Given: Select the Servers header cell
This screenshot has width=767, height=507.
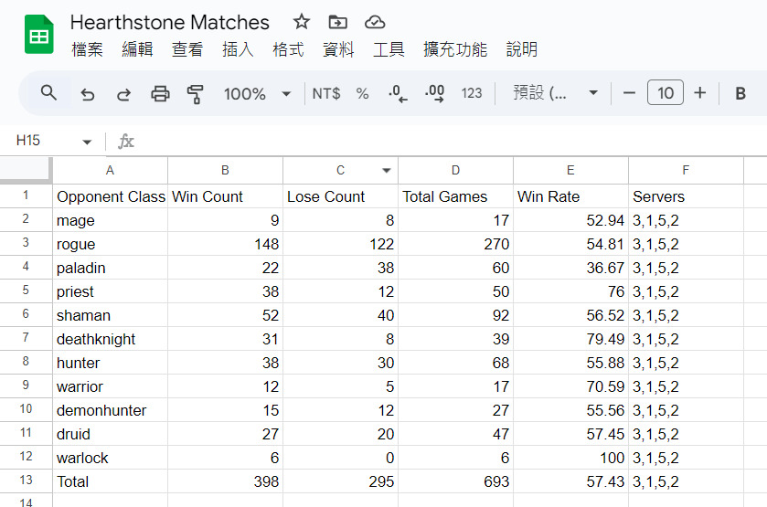Looking at the screenshot, I should 686,196.
